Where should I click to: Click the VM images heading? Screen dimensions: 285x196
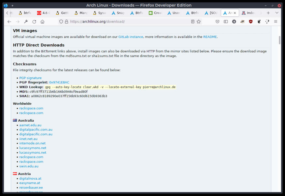pos(25,31)
